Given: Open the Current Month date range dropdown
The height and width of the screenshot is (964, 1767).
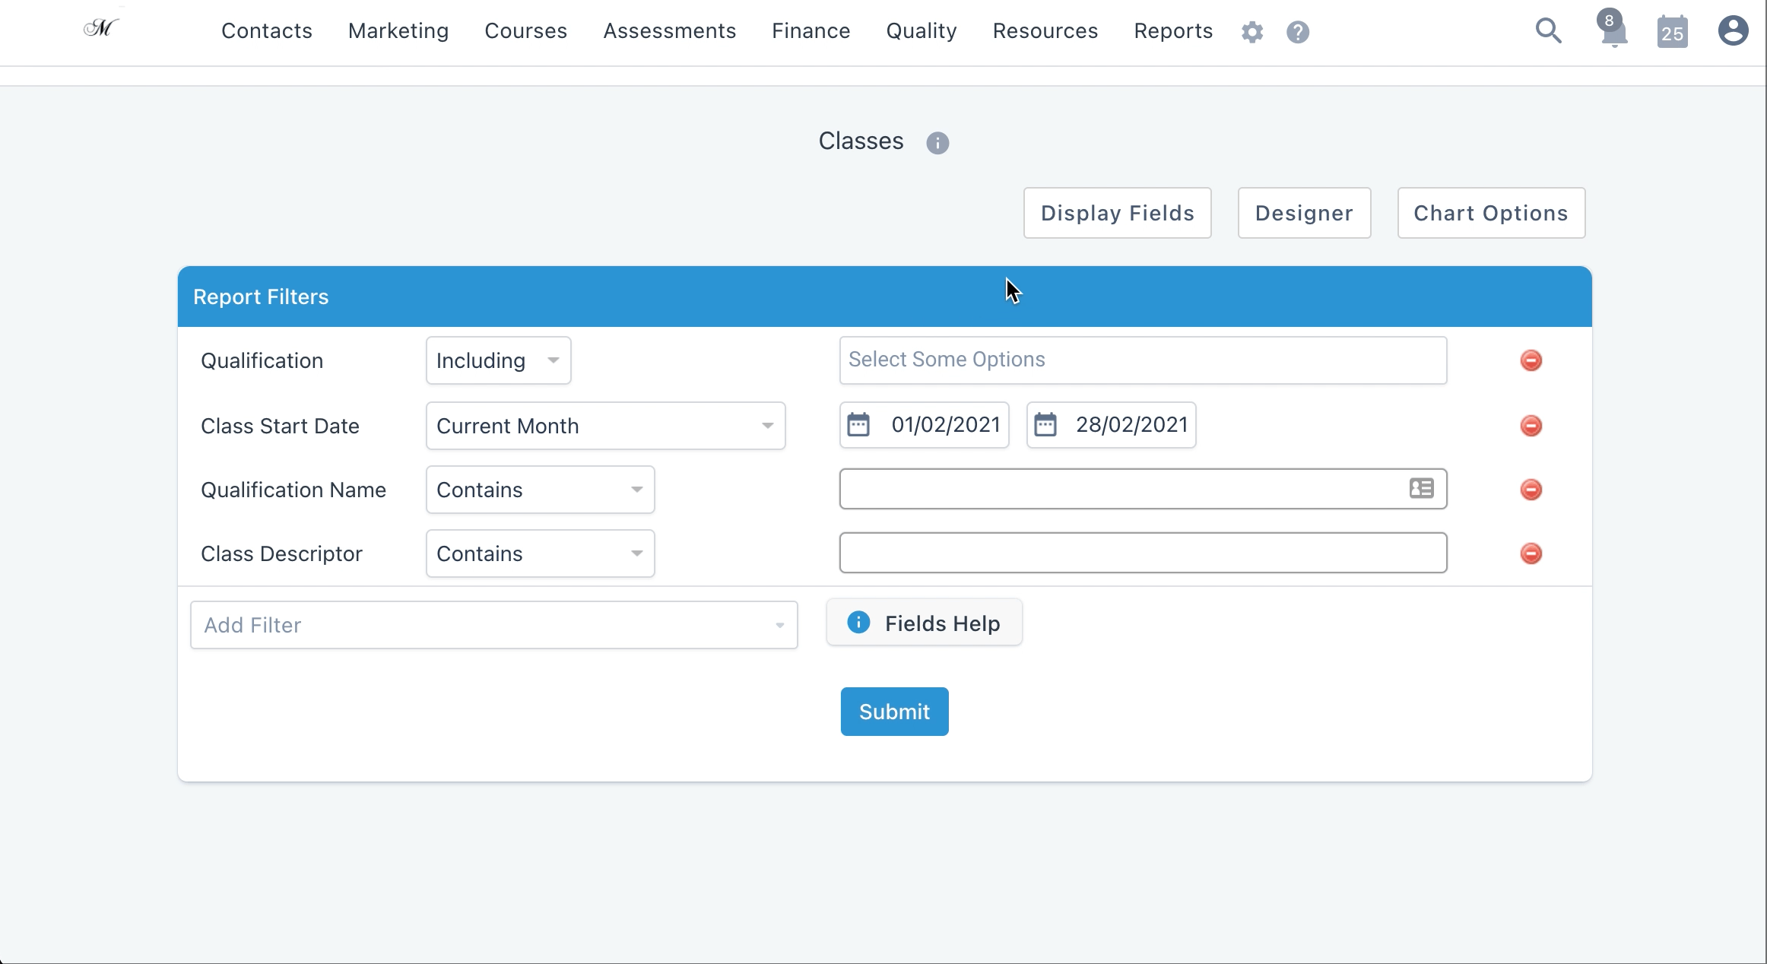Looking at the screenshot, I should pos(605,426).
